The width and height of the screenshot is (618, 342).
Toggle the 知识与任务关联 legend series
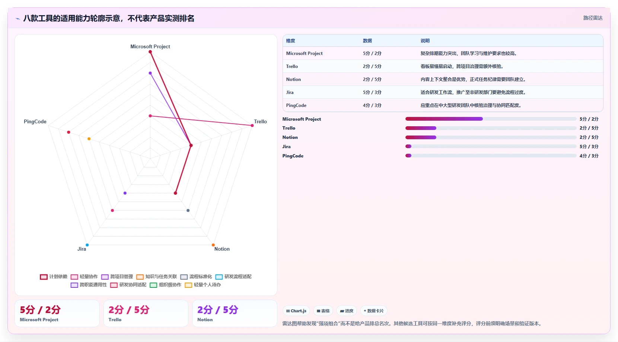click(156, 277)
